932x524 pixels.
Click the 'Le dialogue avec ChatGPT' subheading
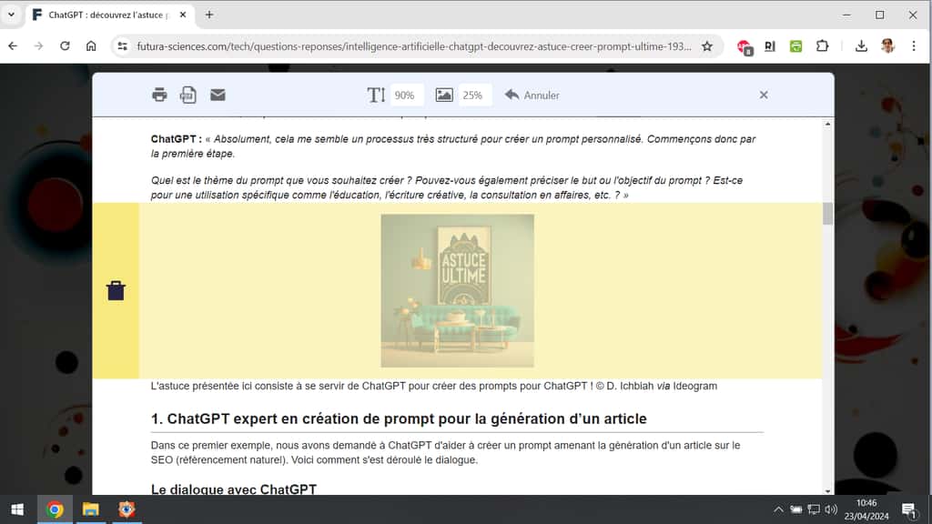tap(234, 489)
